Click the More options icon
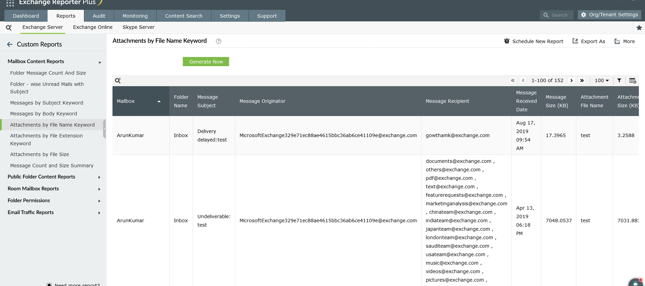The image size is (645, 286). pos(617,41)
